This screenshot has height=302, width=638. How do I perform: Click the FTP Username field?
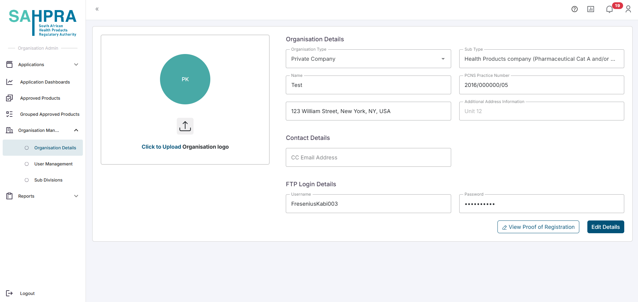tap(368, 204)
